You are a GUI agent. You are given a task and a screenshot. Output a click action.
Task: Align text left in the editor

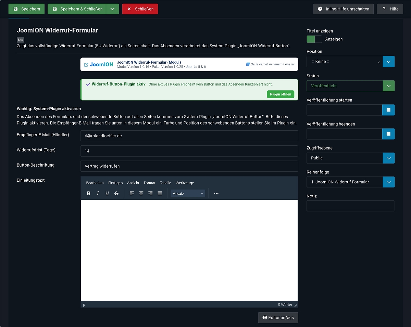(132, 193)
